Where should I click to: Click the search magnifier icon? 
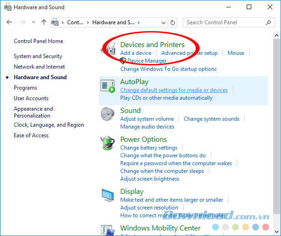coord(268,22)
